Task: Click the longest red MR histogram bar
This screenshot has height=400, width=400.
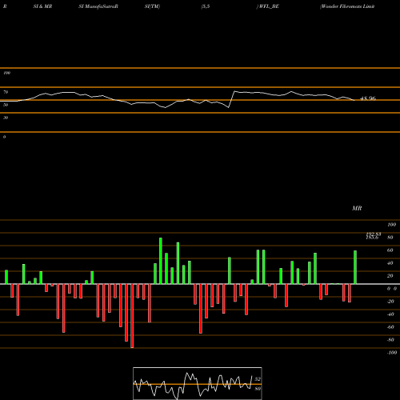Action: [x=132, y=316]
